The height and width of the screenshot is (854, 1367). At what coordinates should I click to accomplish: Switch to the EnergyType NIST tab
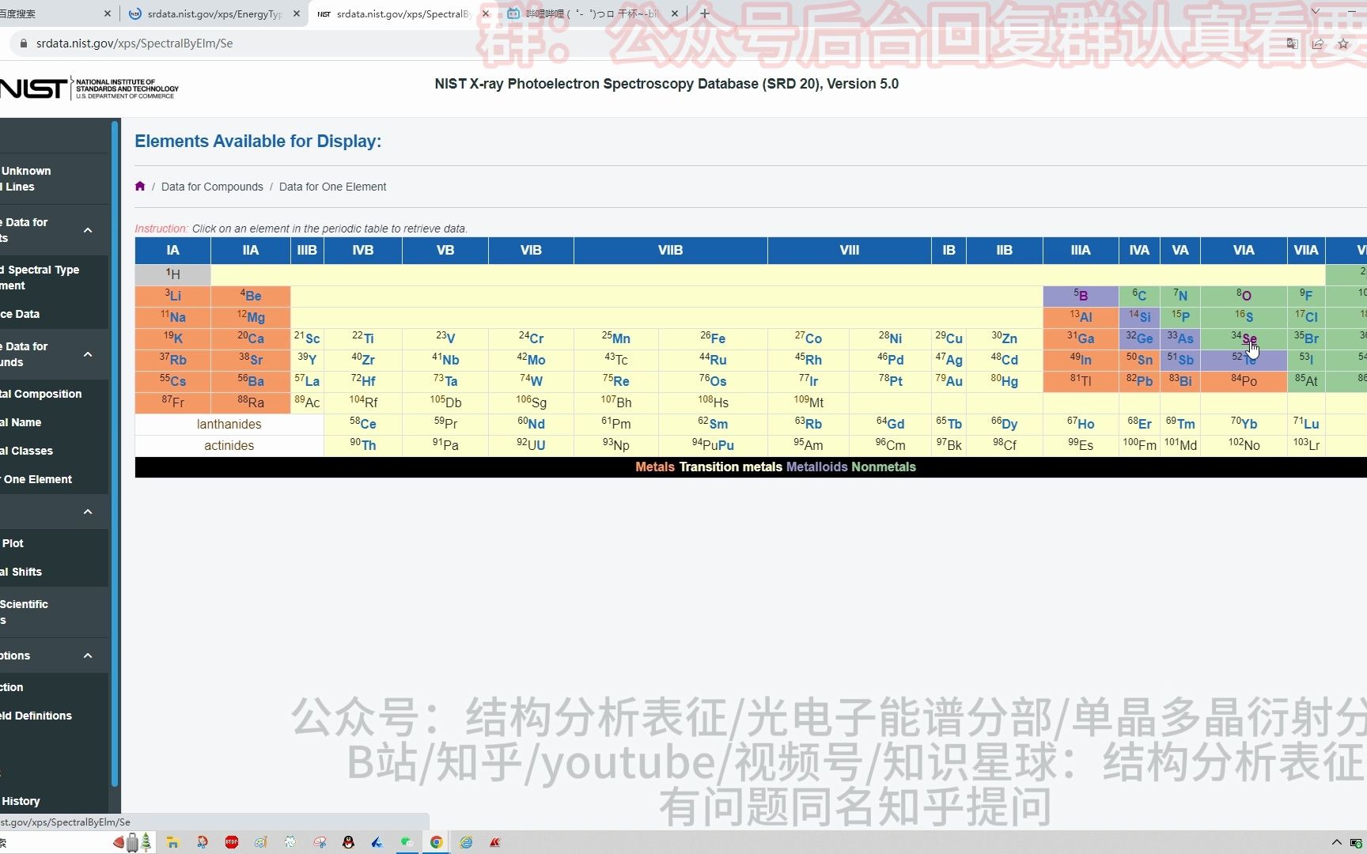click(x=214, y=13)
